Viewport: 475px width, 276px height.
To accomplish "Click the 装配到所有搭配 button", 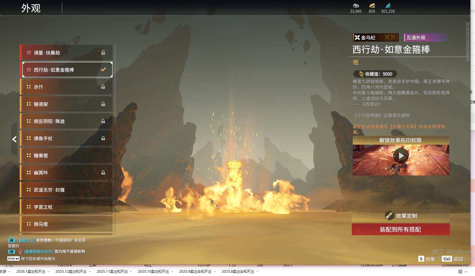I will click(400, 229).
